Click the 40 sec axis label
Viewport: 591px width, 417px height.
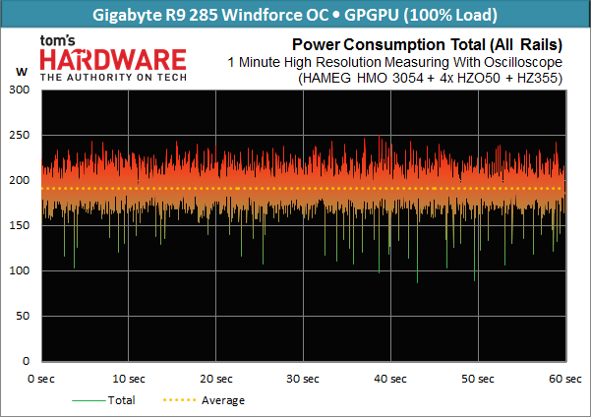(390, 379)
